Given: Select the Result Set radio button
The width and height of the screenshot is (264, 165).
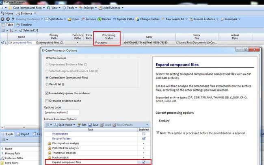Looking at the screenshot, I should coord(47,84).
